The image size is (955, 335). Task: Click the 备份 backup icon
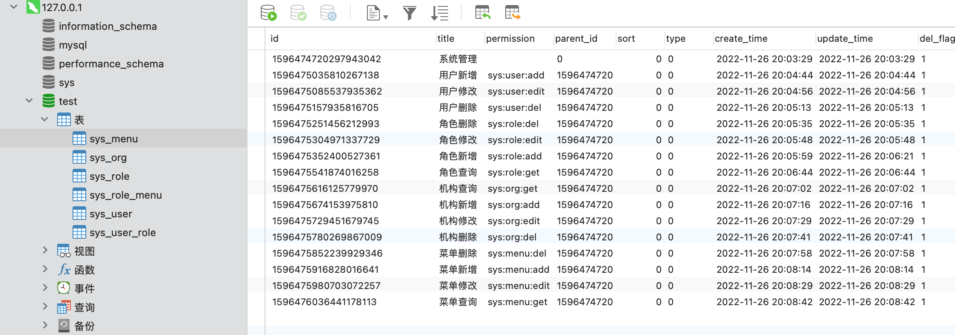64,326
